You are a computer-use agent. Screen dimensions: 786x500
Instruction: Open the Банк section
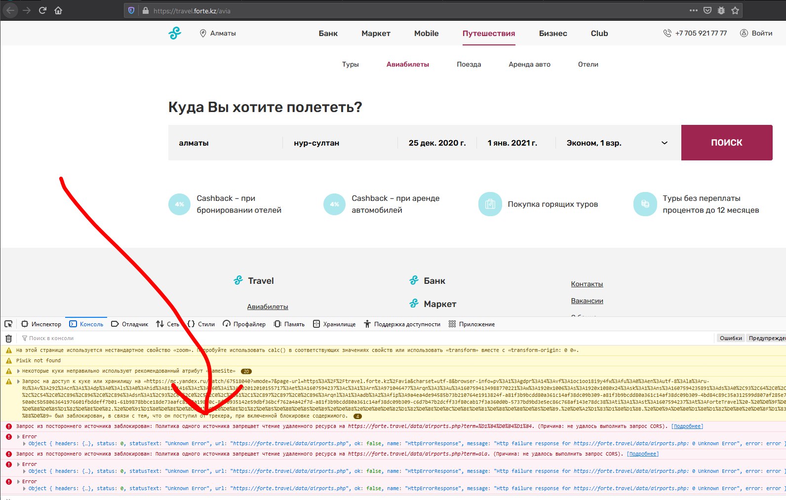coord(328,33)
